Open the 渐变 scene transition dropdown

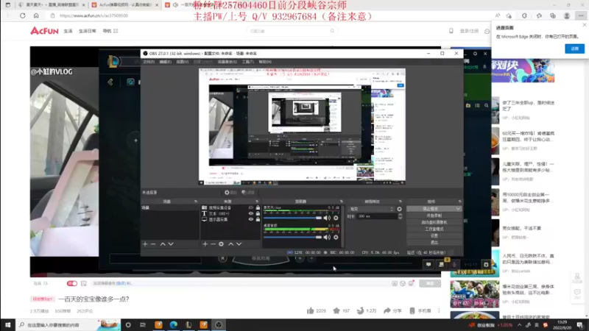pos(372,209)
